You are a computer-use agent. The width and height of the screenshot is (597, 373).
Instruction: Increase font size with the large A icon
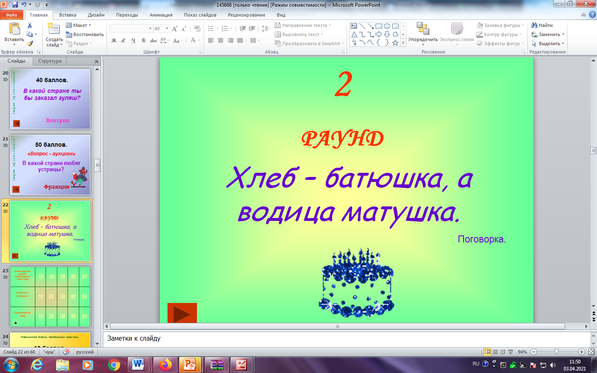[175, 29]
